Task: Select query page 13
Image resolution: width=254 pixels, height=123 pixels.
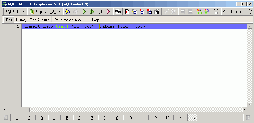Action: click(167, 118)
